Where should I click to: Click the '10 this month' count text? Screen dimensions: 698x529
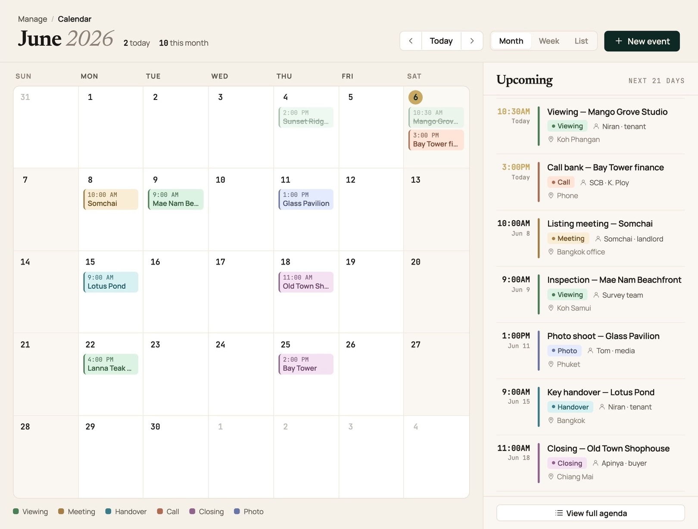tap(184, 43)
